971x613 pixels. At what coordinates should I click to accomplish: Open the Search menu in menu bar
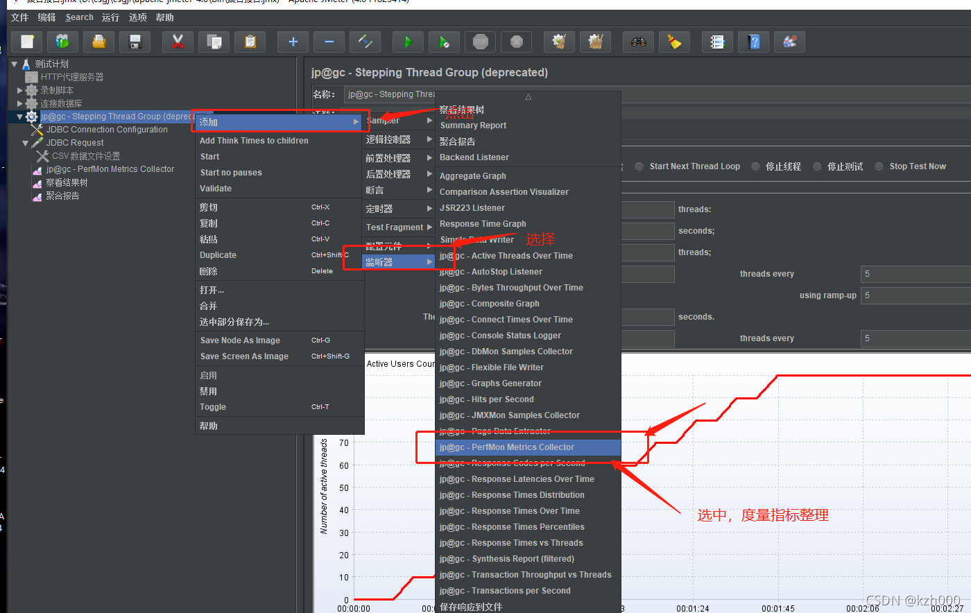79,17
